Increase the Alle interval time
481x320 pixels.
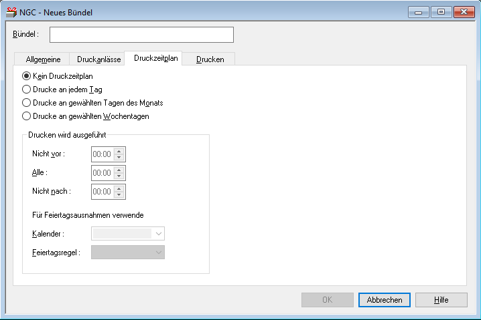119,170
